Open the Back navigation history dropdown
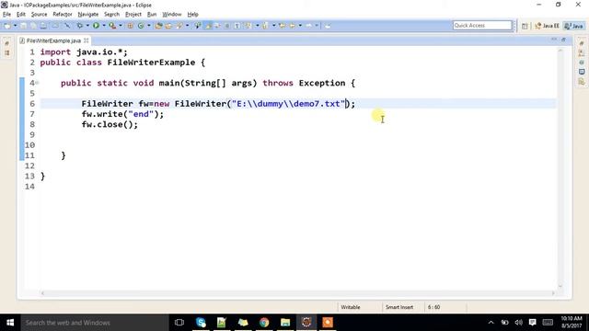This screenshot has height=331, width=589. pyautogui.click(x=300, y=26)
